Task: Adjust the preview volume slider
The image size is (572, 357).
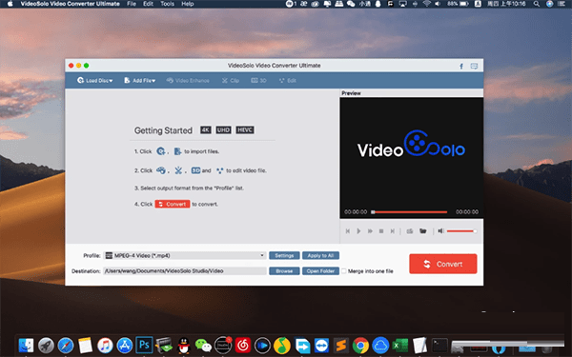Action: pyautogui.click(x=461, y=231)
